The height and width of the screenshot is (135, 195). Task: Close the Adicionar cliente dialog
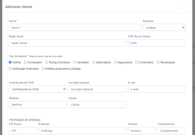pos(183,8)
